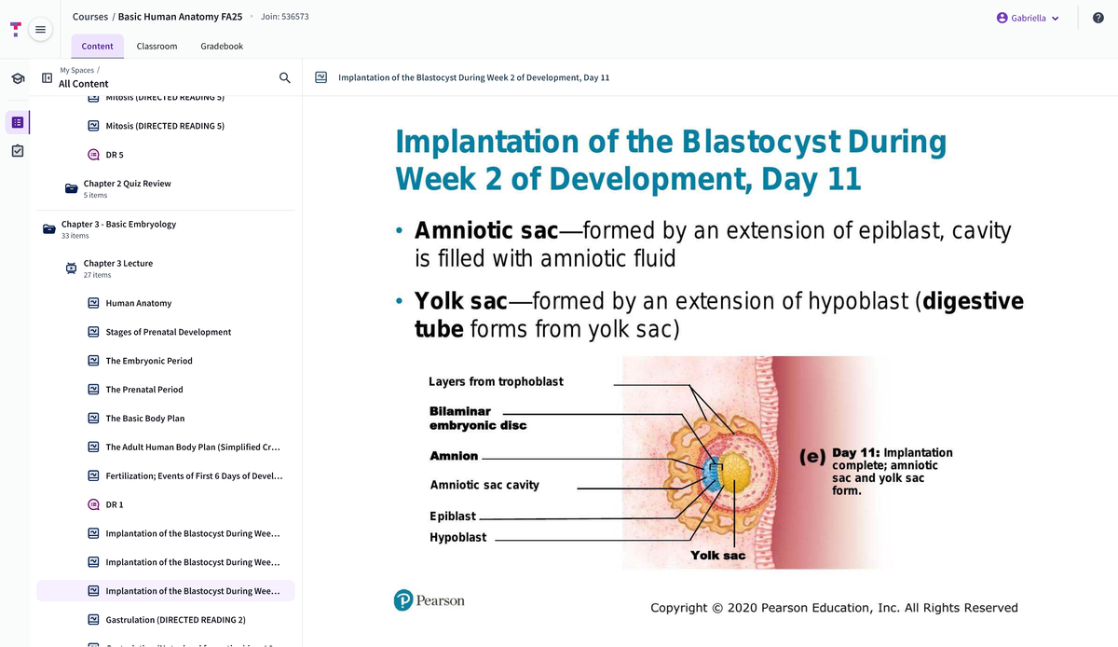Toggle the content panel collapse icon
Image resolution: width=1118 pixels, height=647 pixels.
click(47, 78)
